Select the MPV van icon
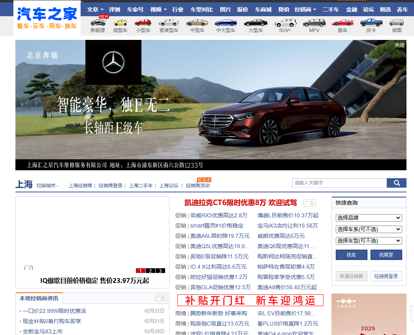The image size is (414, 335). click(x=314, y=23)
